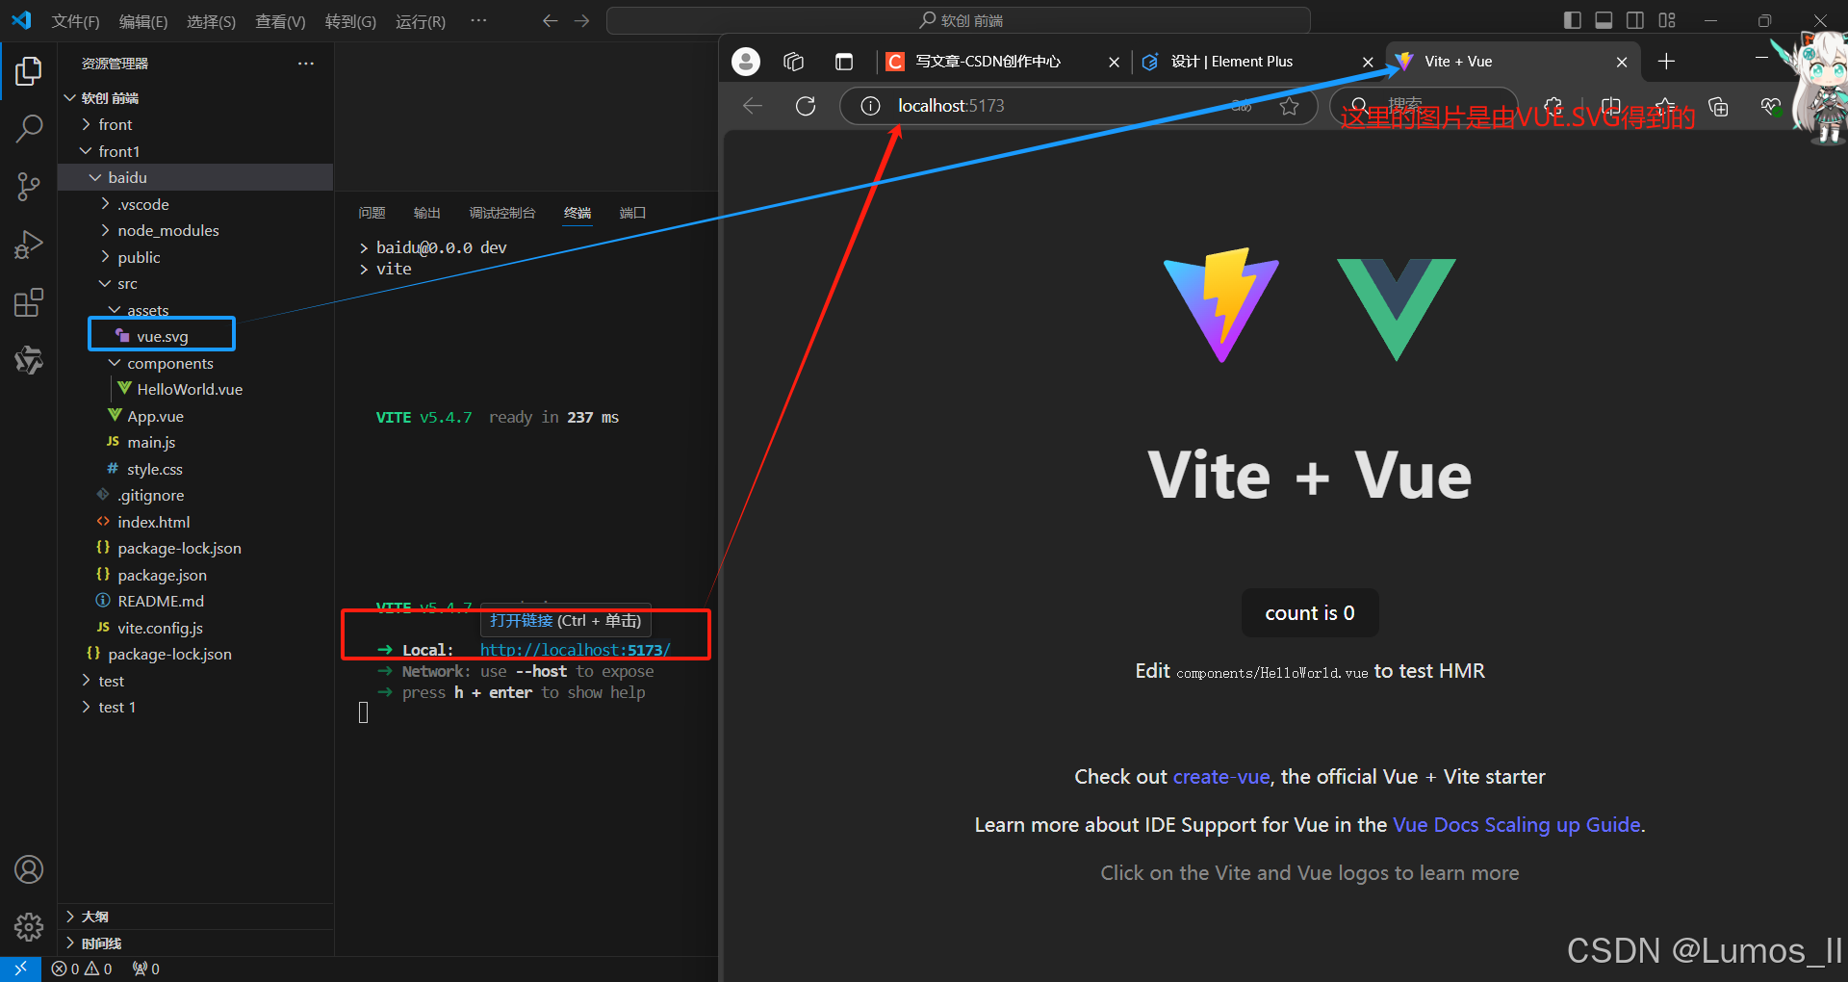Screen dimensions: 1848x982
Task: Click the explorer more actions ellipsis
Action: coord(306,64)
